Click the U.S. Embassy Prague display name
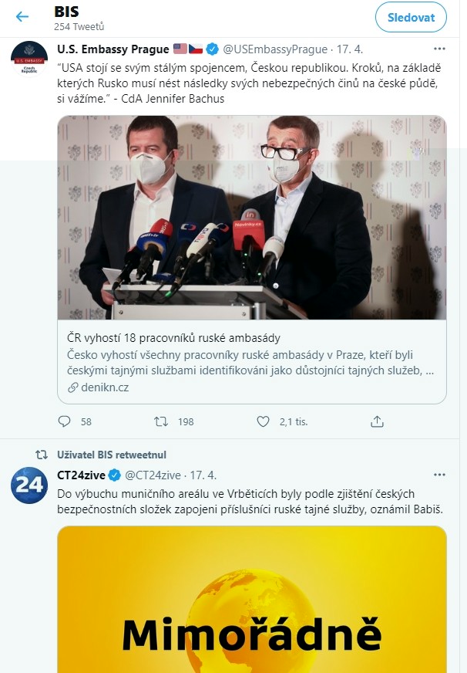The width and height of the screenshot is (467, 673). [x=113, y=49]
